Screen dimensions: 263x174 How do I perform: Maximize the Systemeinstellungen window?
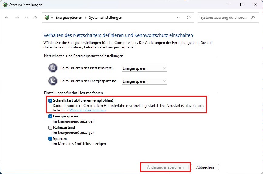pyautogui.click(x=242, y=5)
